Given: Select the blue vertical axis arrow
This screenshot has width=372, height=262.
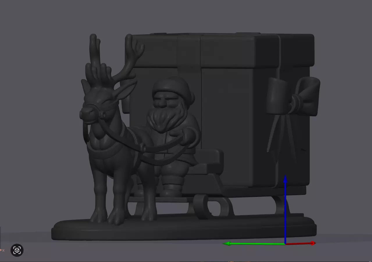Looking at the screenshot, I should (285, 209).
